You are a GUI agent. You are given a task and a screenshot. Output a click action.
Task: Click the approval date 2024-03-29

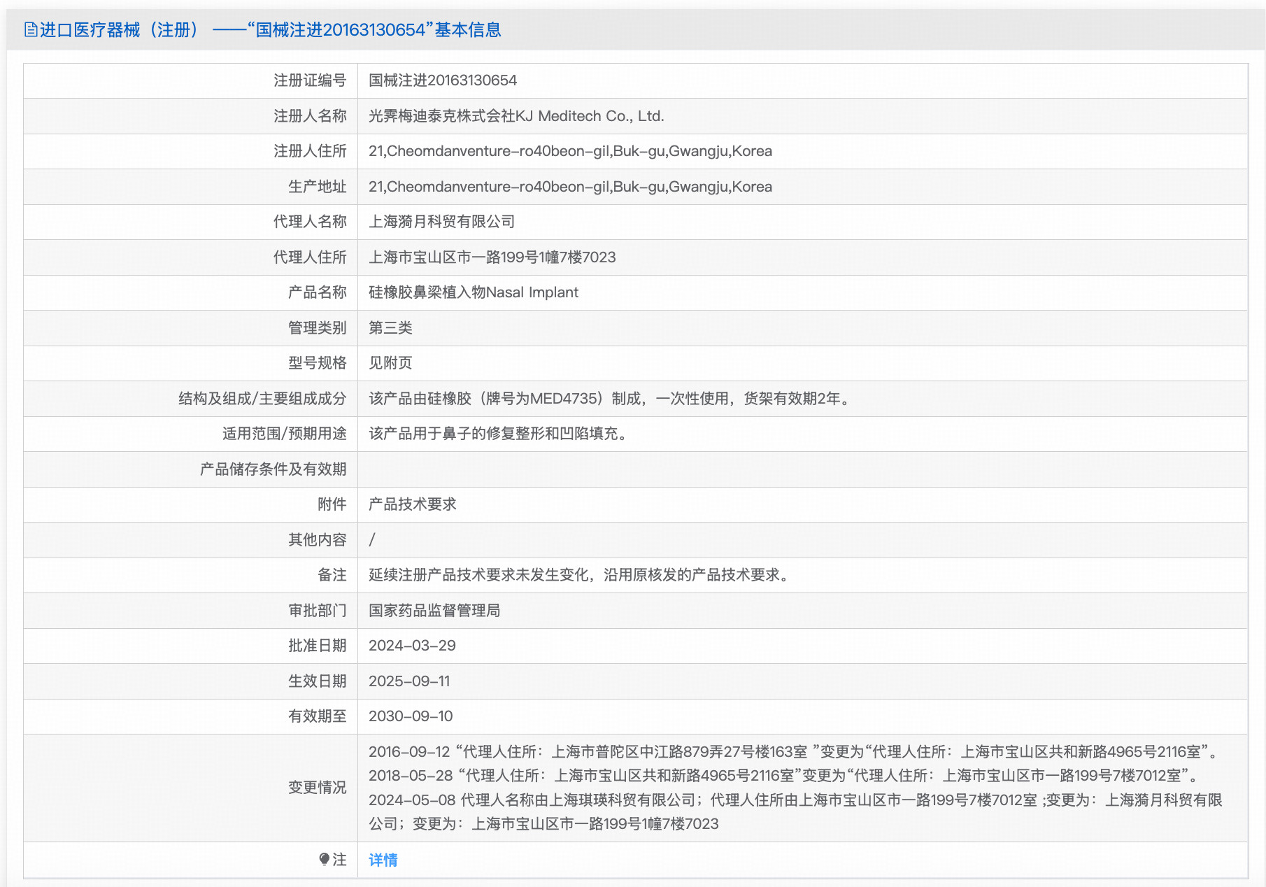[412, 646]
